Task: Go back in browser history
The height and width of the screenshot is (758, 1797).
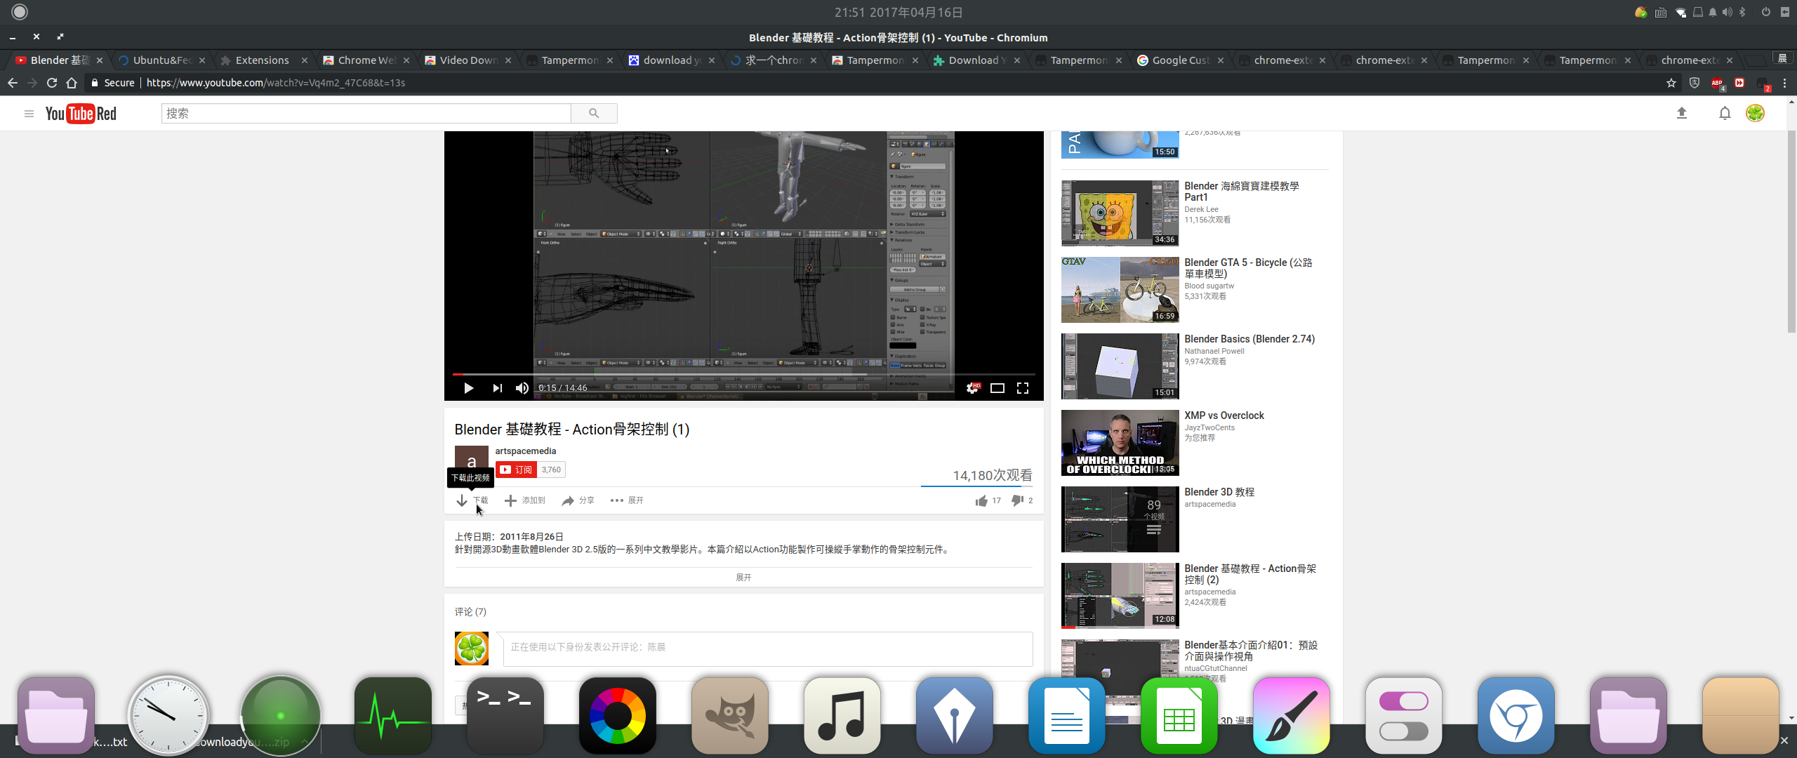Action: (x=13, y=83)
